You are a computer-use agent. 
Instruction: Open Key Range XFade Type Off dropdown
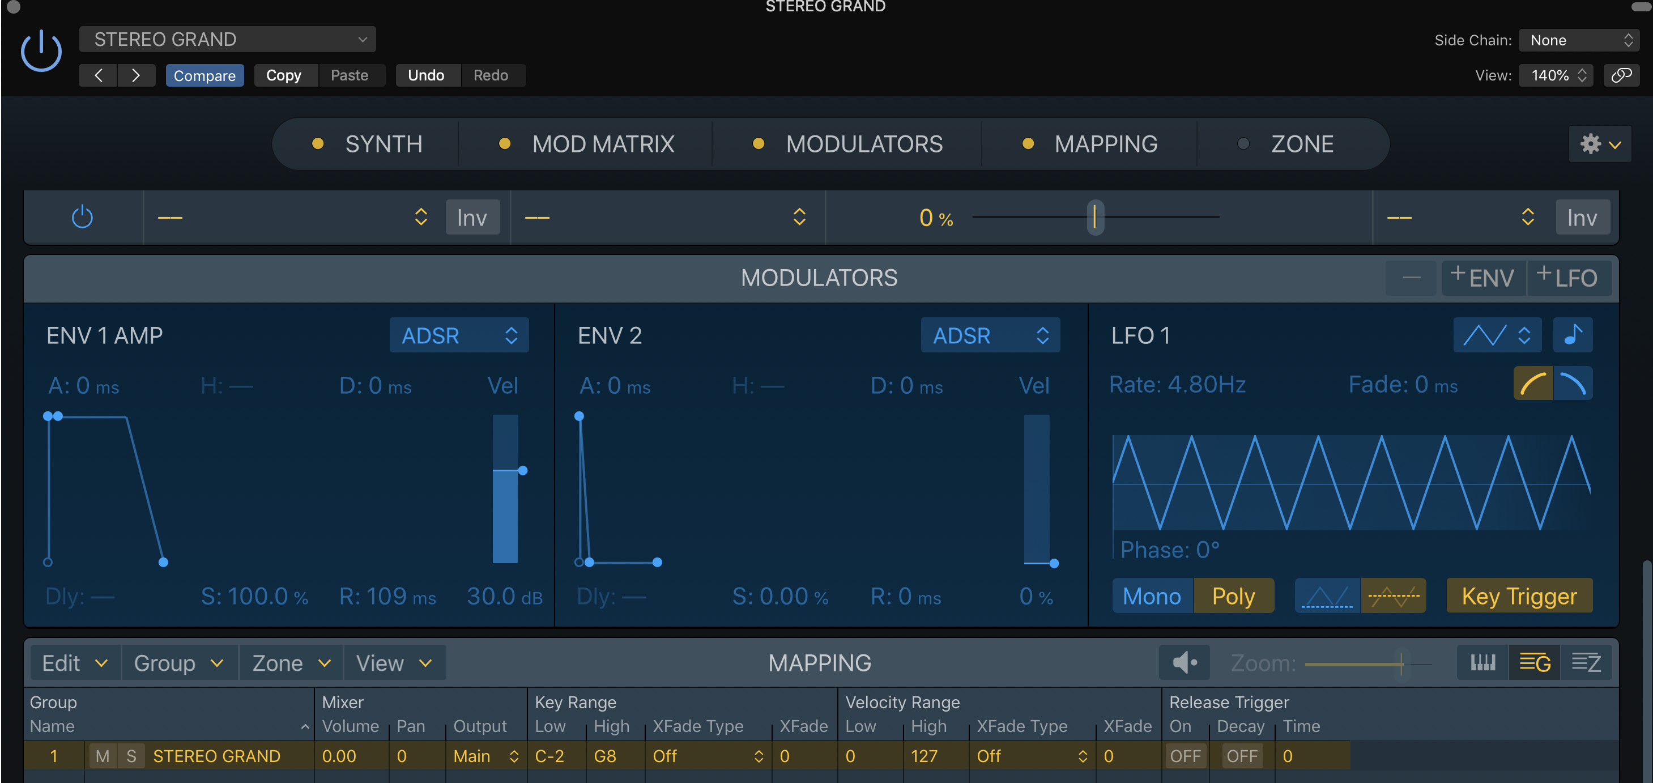[x=708, y=756]
